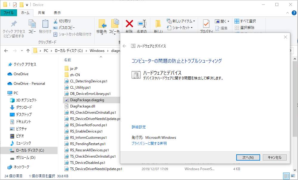Select TS_DeviceDisabled.ps1 file
This screenshot has width=298, height=180.
pyautogui.click(x=85, y=163)
